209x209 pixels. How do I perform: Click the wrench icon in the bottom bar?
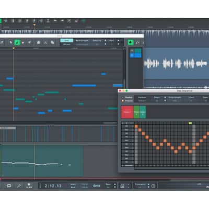[x=19, y=186]
